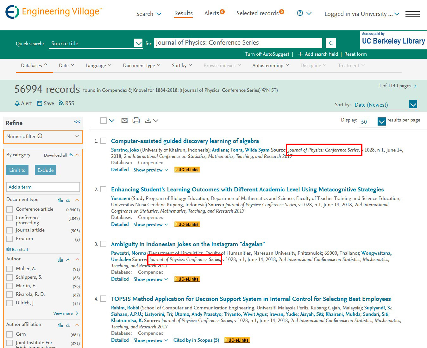Open download options arrow
427x348 pixels.
tap(156, 121)
